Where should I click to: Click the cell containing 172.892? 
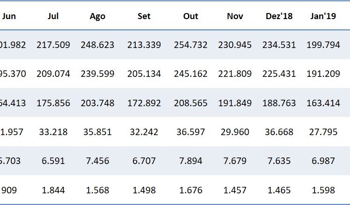(x=144, y=103)
